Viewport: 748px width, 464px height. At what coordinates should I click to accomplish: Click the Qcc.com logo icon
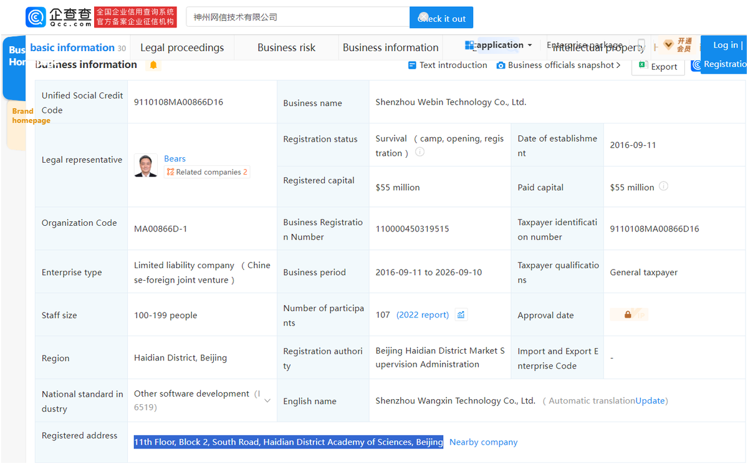click(36, 17)
